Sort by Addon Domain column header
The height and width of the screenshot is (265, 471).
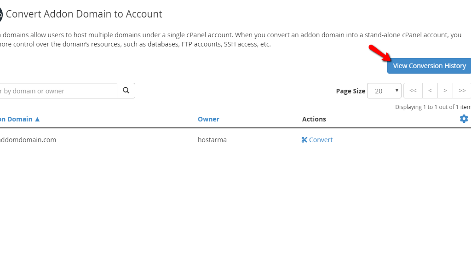pyautogui.click(x=20, y=119)
